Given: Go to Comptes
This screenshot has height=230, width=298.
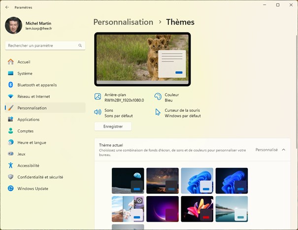Looking at the screenshot, I should point(45,131).
